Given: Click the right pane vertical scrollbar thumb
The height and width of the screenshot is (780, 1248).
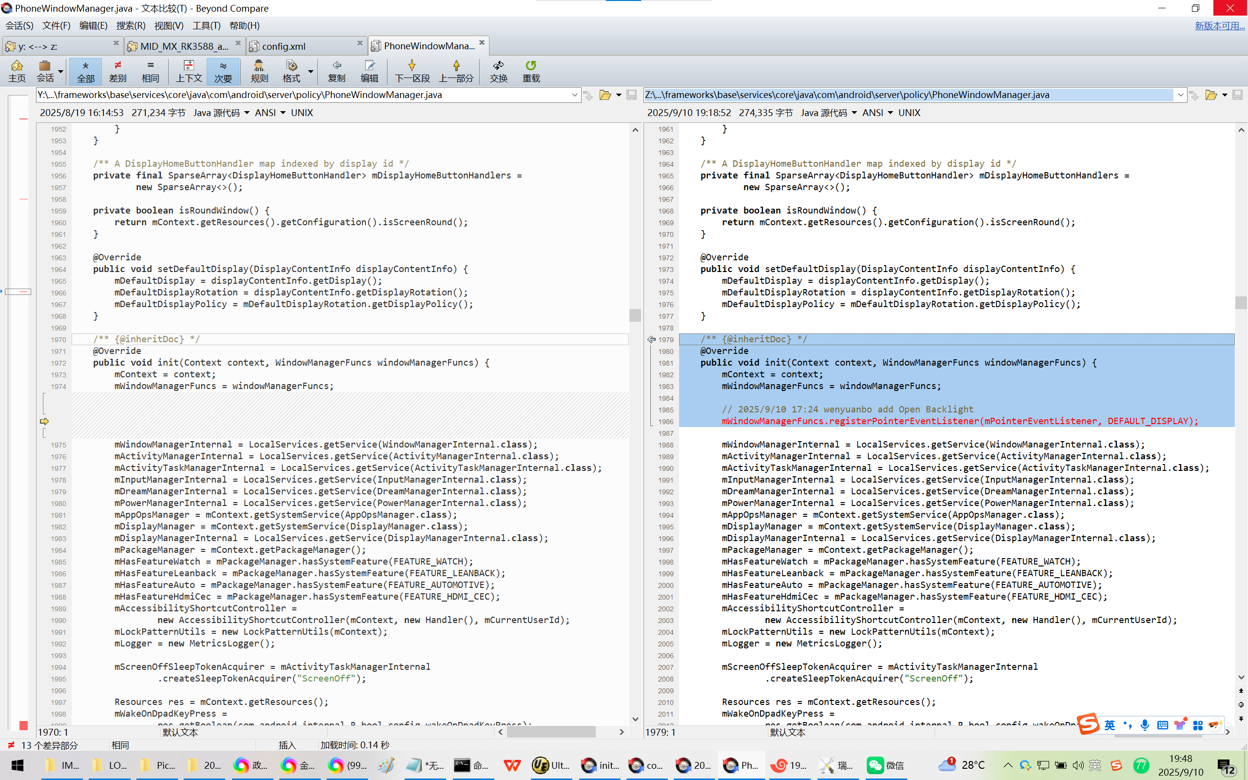Looking at the screenshot, I should click(x=1241, y=302).
